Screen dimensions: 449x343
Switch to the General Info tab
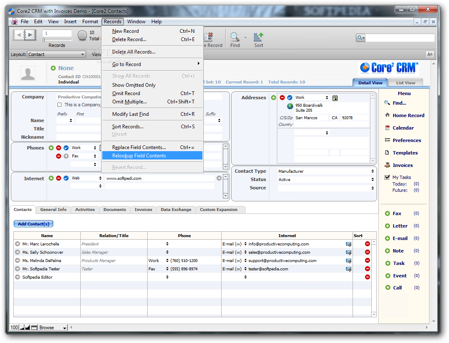[x=53, y=209]
